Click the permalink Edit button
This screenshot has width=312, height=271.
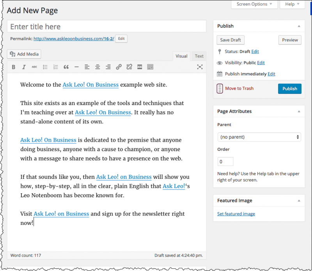click(x=121, y=39)
